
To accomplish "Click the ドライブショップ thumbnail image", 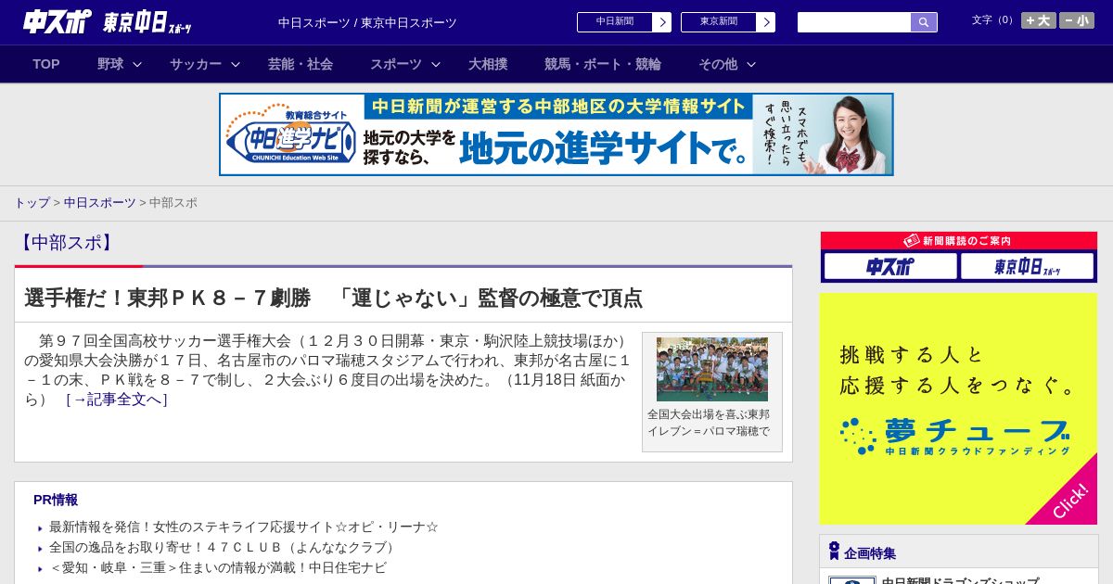I will point(851,580).
